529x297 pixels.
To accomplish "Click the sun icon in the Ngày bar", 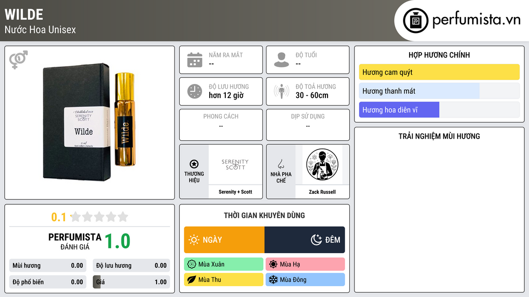I will tap(194, 240).
